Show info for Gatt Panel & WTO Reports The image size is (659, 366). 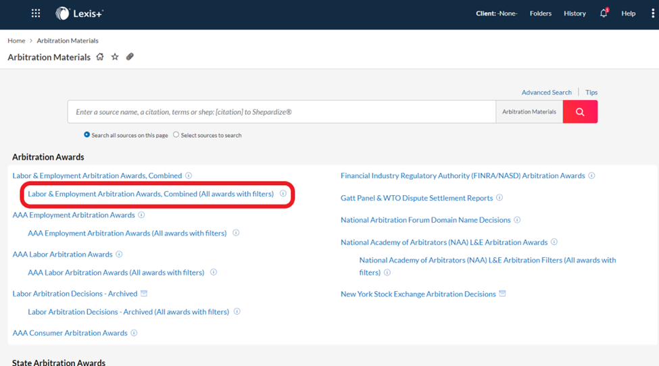click(499, 198)
